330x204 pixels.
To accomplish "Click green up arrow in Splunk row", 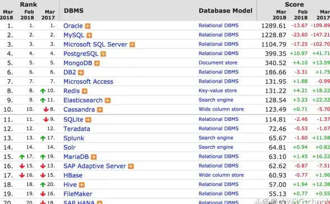I will [x=43, y=138].
